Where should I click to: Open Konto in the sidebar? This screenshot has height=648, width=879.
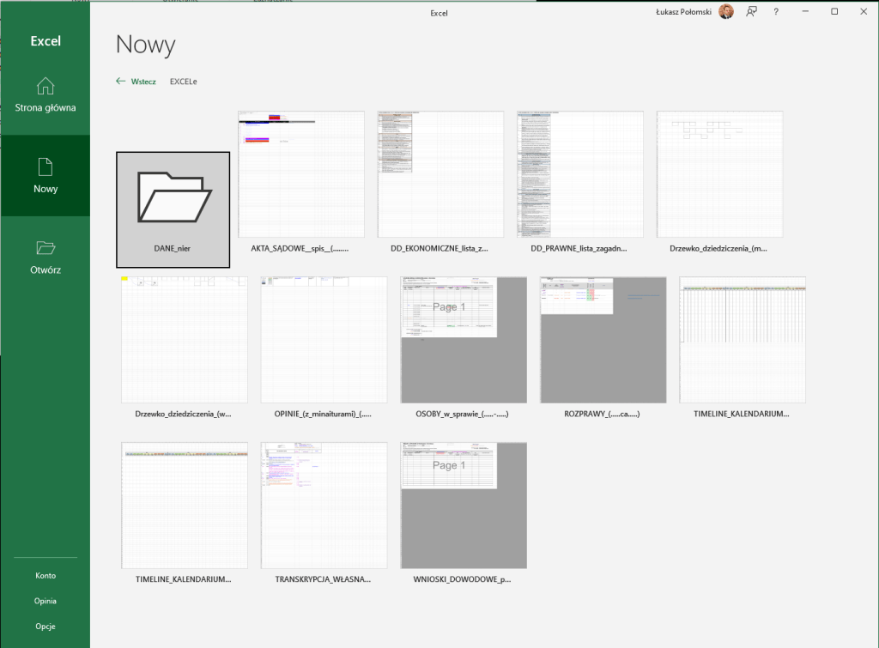coord(45,576)
